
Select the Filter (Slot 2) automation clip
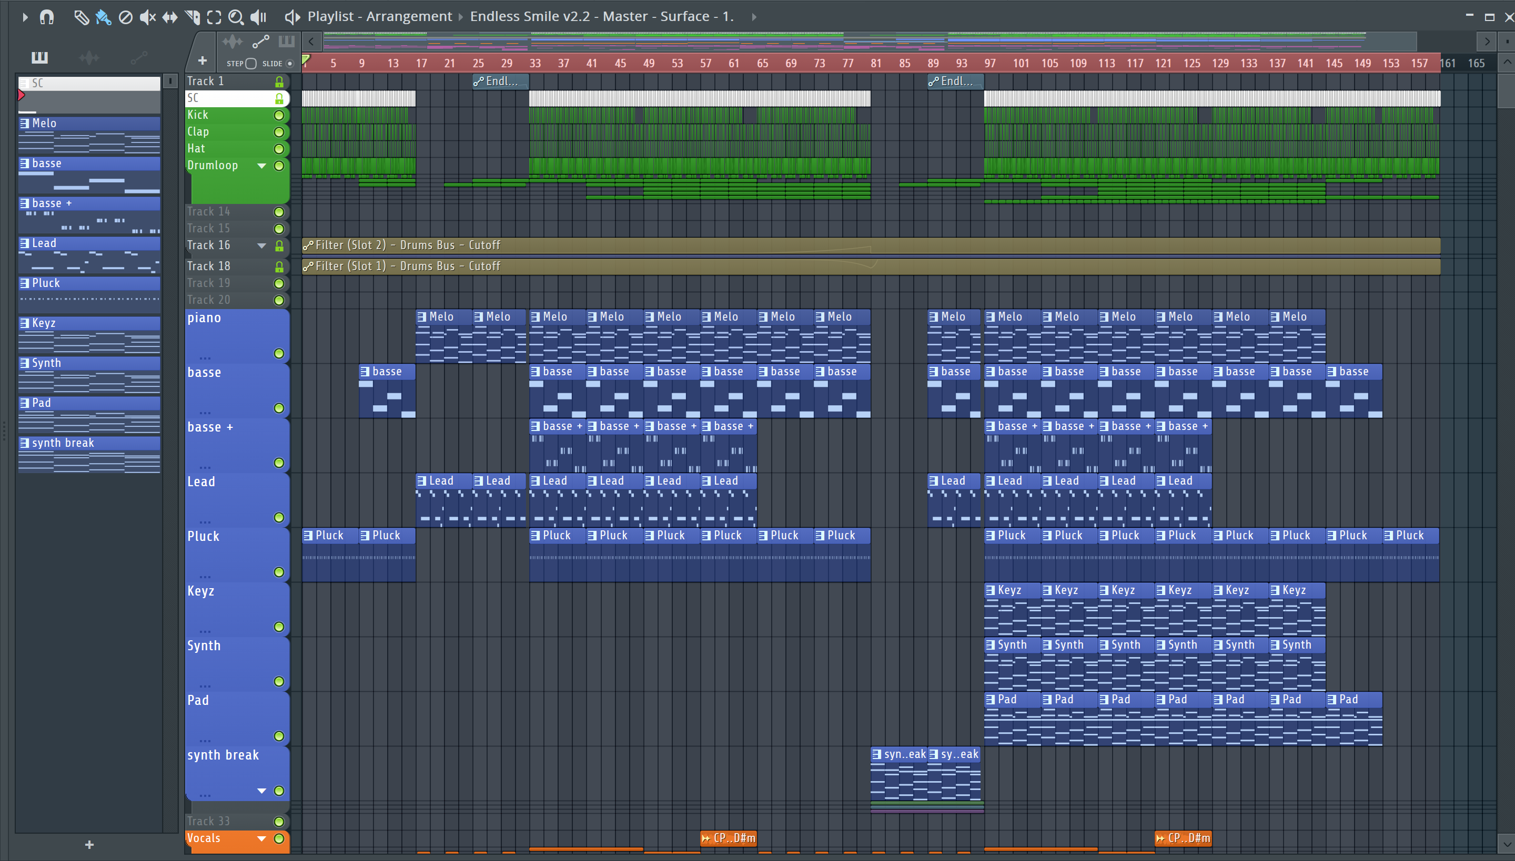871,245
